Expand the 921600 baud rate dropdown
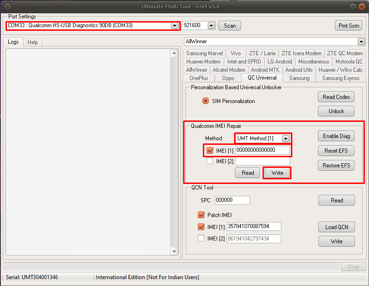Image resolution: width=369 pixels, height=286 pixels. pos(211,25)
